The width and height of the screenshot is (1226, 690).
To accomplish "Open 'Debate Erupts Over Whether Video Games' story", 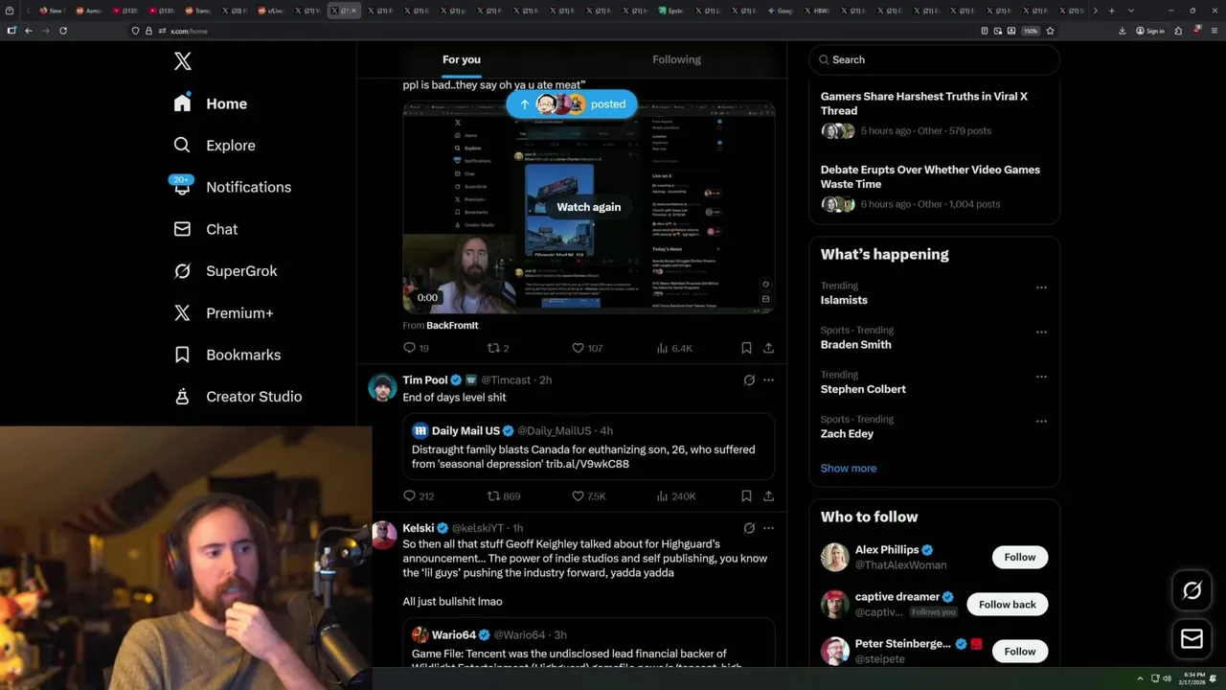I will click(x=934, y=187).
